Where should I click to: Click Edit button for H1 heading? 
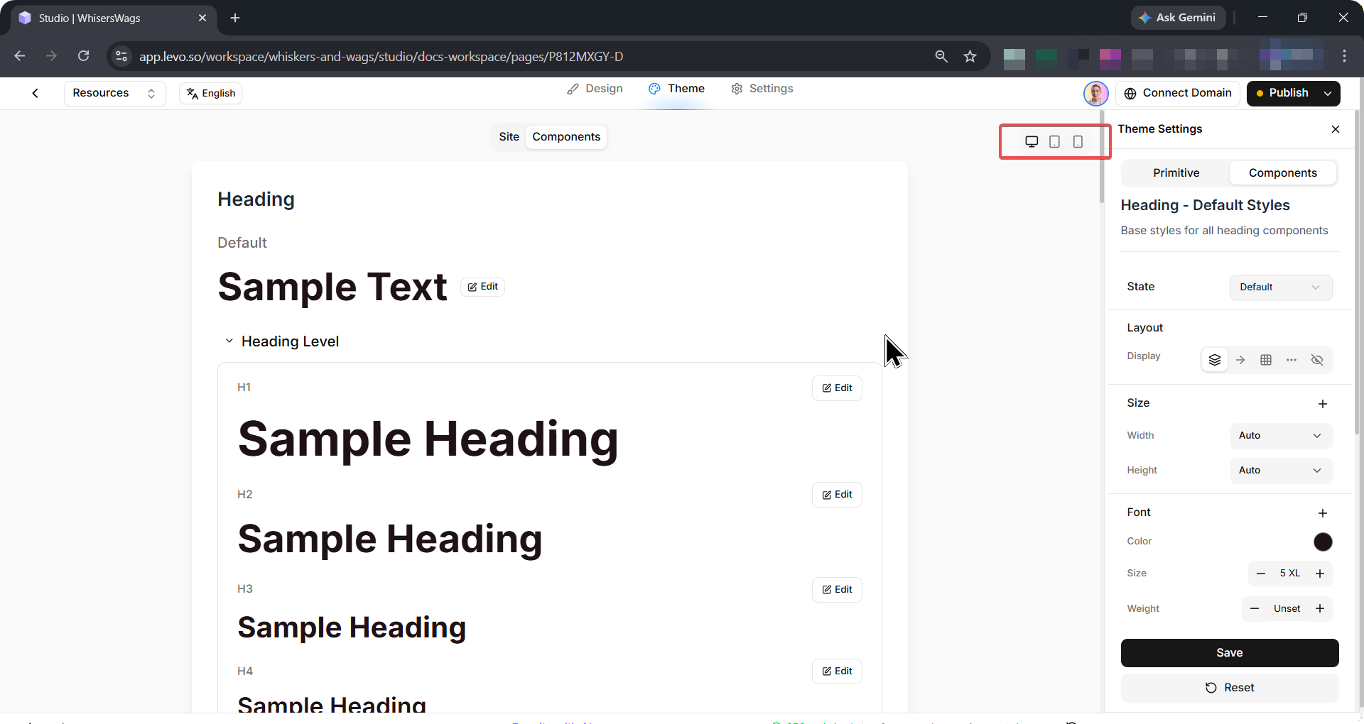(837, 388)
